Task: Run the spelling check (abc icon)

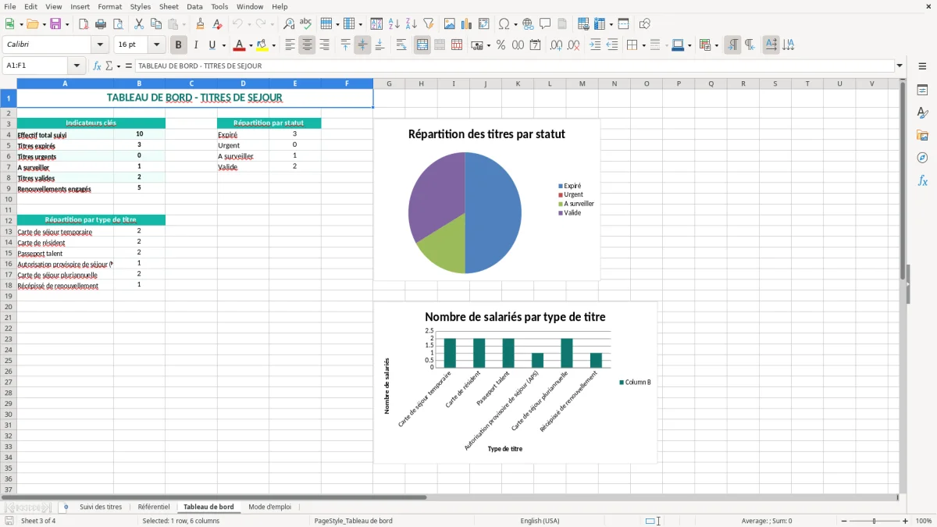Action: tap(306, 24)
